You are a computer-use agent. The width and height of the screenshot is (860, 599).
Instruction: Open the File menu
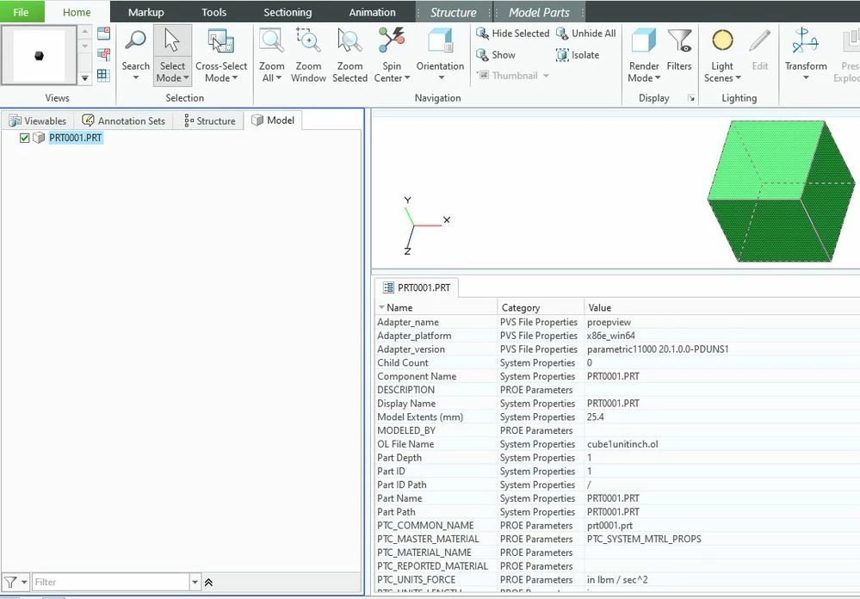click(x=21, y=12)
